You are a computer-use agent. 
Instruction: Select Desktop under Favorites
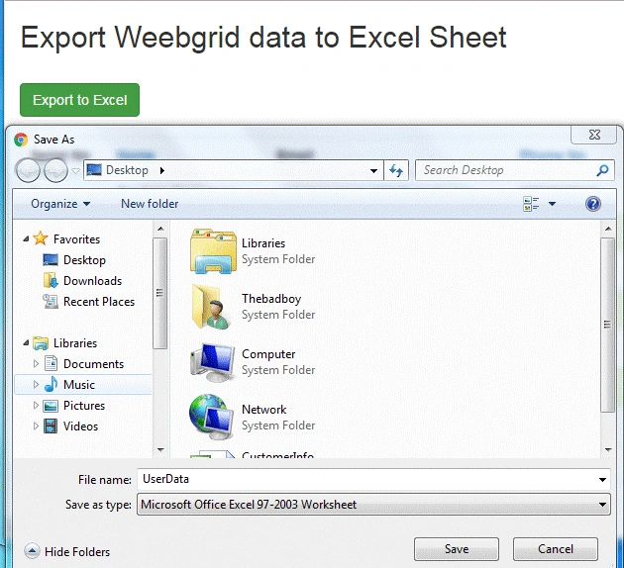tap(84, 260)
